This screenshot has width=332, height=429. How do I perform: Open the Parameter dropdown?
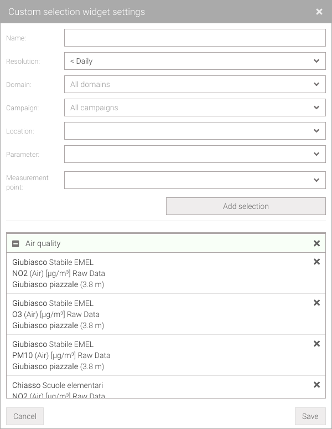pyautogui.click(x=195, y=154)
